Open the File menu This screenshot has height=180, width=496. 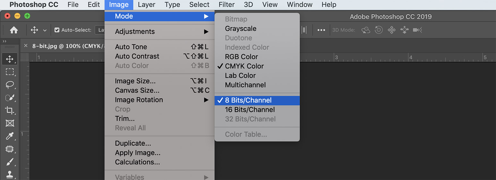point(73,4)
